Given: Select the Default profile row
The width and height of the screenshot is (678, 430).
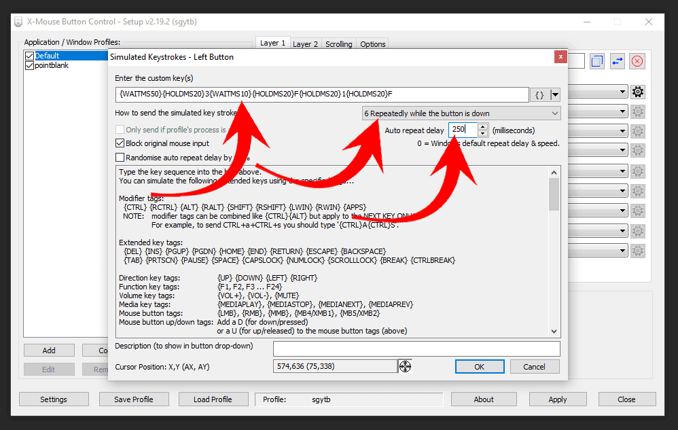Looking at the screenshot, I should click(67, 56).
